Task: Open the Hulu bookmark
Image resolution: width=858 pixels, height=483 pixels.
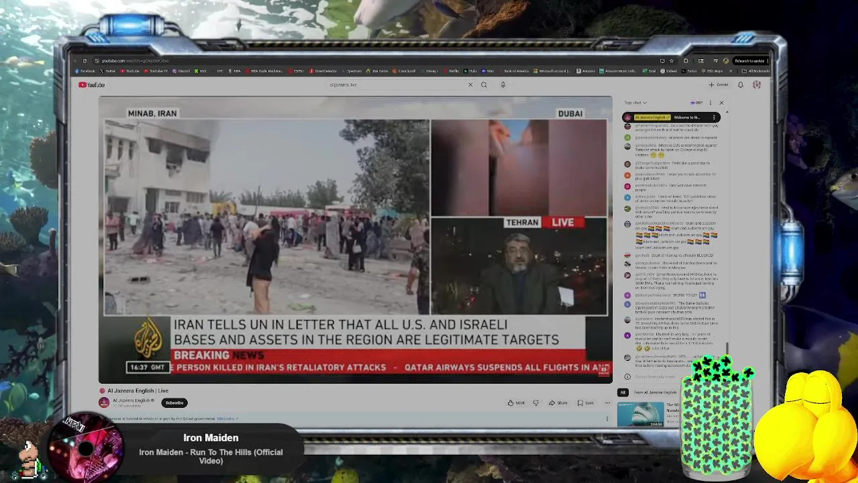Action: point(471,71)
